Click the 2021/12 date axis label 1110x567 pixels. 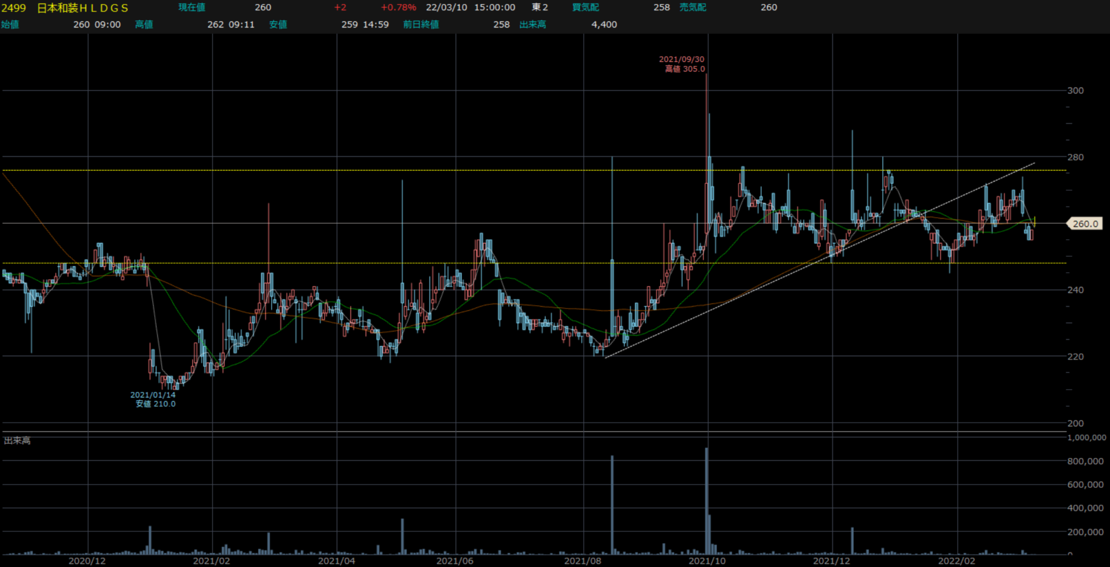[832, 561]
